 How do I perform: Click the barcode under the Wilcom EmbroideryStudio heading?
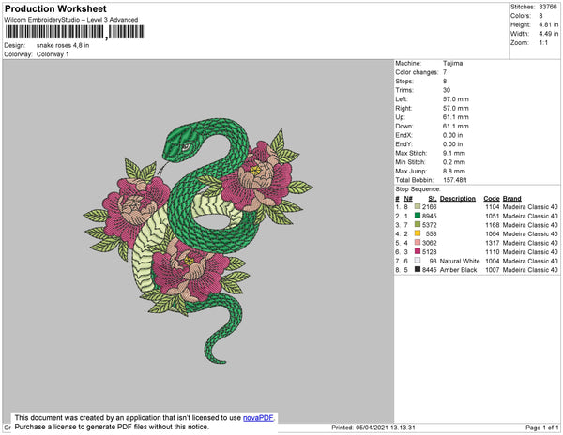click(x=74, y=32)
